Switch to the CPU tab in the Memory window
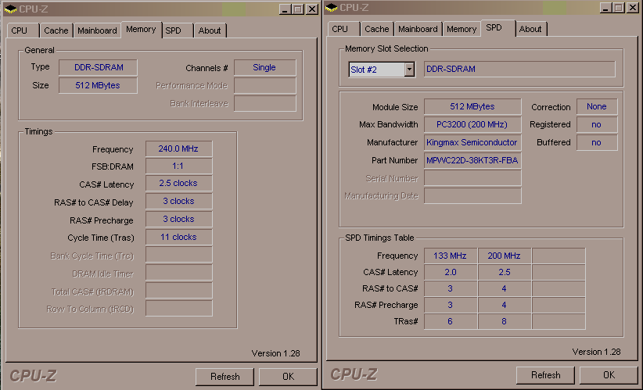The width and height of the screenshot is (643, 390). (20, 30)
